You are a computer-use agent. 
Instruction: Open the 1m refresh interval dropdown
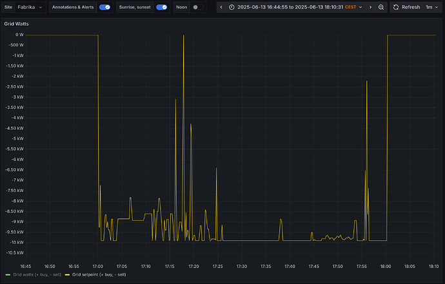point(432,7)
